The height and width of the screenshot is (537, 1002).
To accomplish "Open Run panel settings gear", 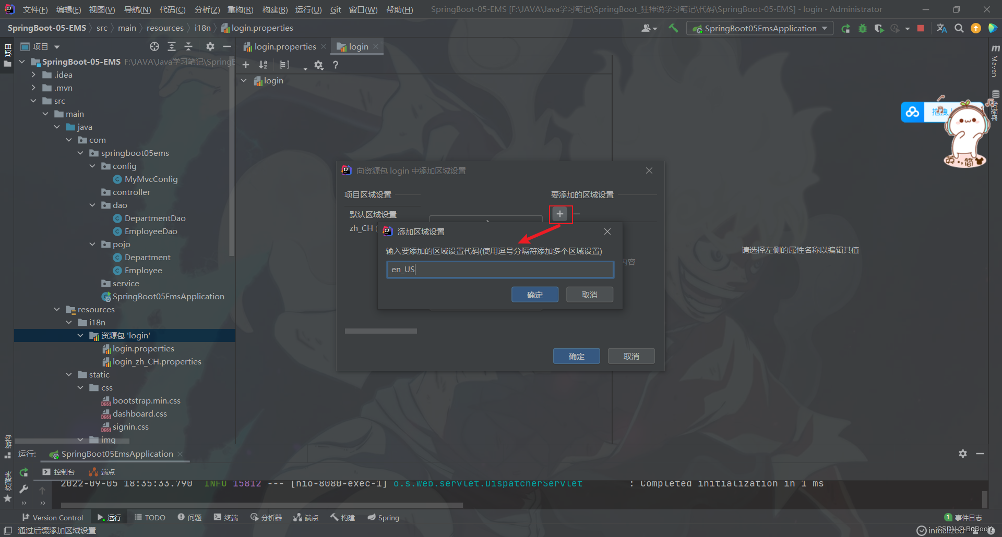I will pos(963,454).
